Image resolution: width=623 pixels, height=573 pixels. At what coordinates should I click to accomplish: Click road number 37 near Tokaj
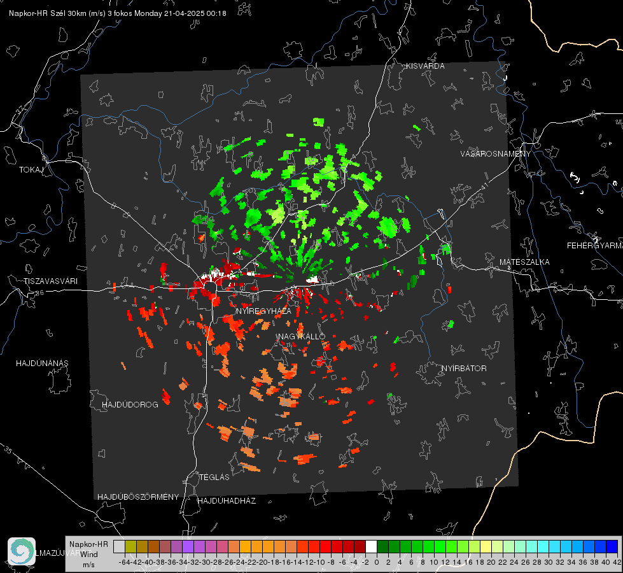pyautogui.click(x=20, y=110)
